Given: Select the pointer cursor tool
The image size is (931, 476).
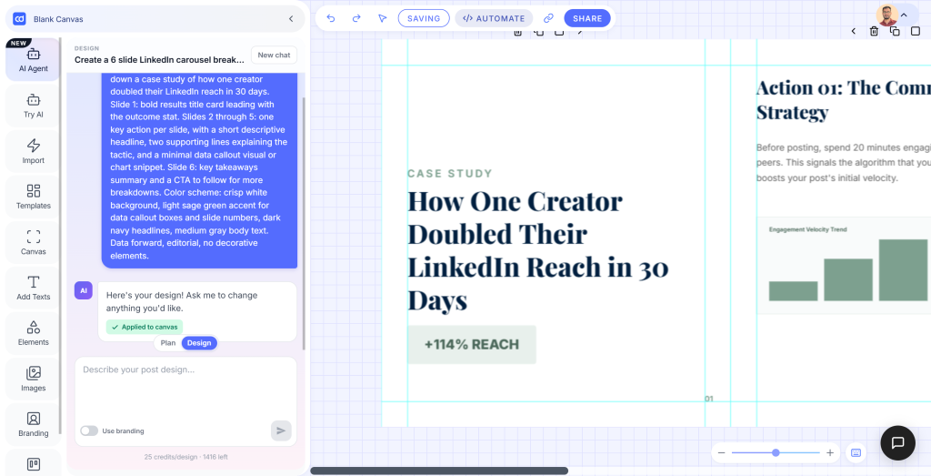Looking at the screenshot, I should point(383,18).
